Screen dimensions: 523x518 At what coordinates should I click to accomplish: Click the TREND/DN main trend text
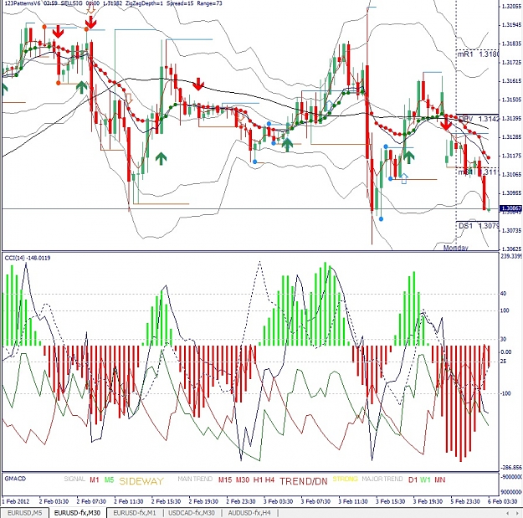(304, 481)
